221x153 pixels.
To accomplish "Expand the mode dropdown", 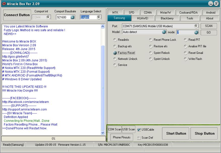I will pos(196,32).
